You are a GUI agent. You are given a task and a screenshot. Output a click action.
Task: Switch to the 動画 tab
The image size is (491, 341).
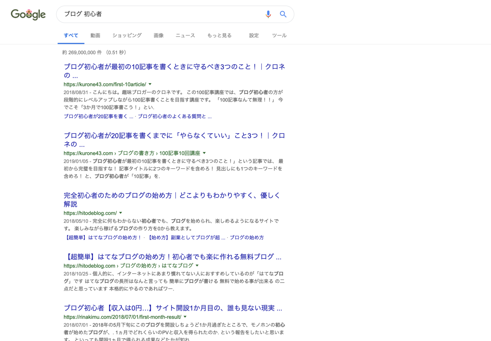click(x=95, y=35)
